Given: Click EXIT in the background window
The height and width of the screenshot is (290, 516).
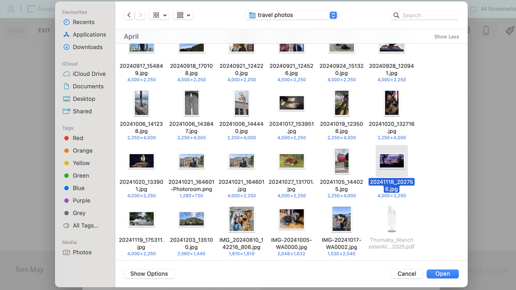Looking at the screenshot, I should [44, 31].
